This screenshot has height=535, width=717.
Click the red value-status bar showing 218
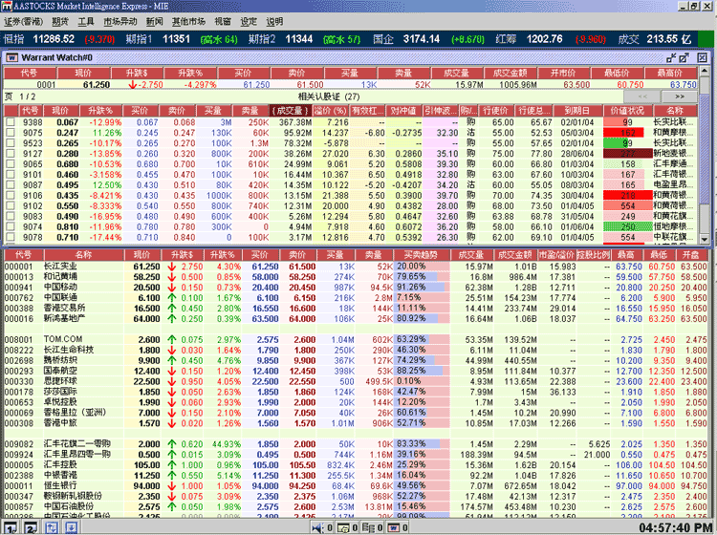pyautogui.click(x=627, y=196)
